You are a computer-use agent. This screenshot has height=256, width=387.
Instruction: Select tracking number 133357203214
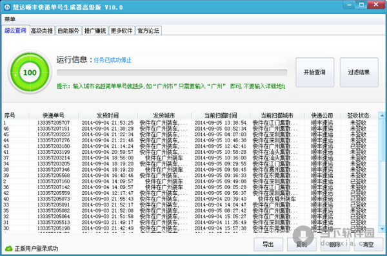click(x=54, y=158)
